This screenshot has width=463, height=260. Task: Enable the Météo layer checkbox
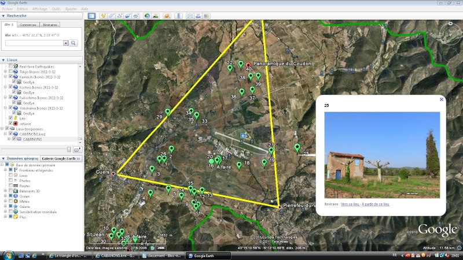10,201
